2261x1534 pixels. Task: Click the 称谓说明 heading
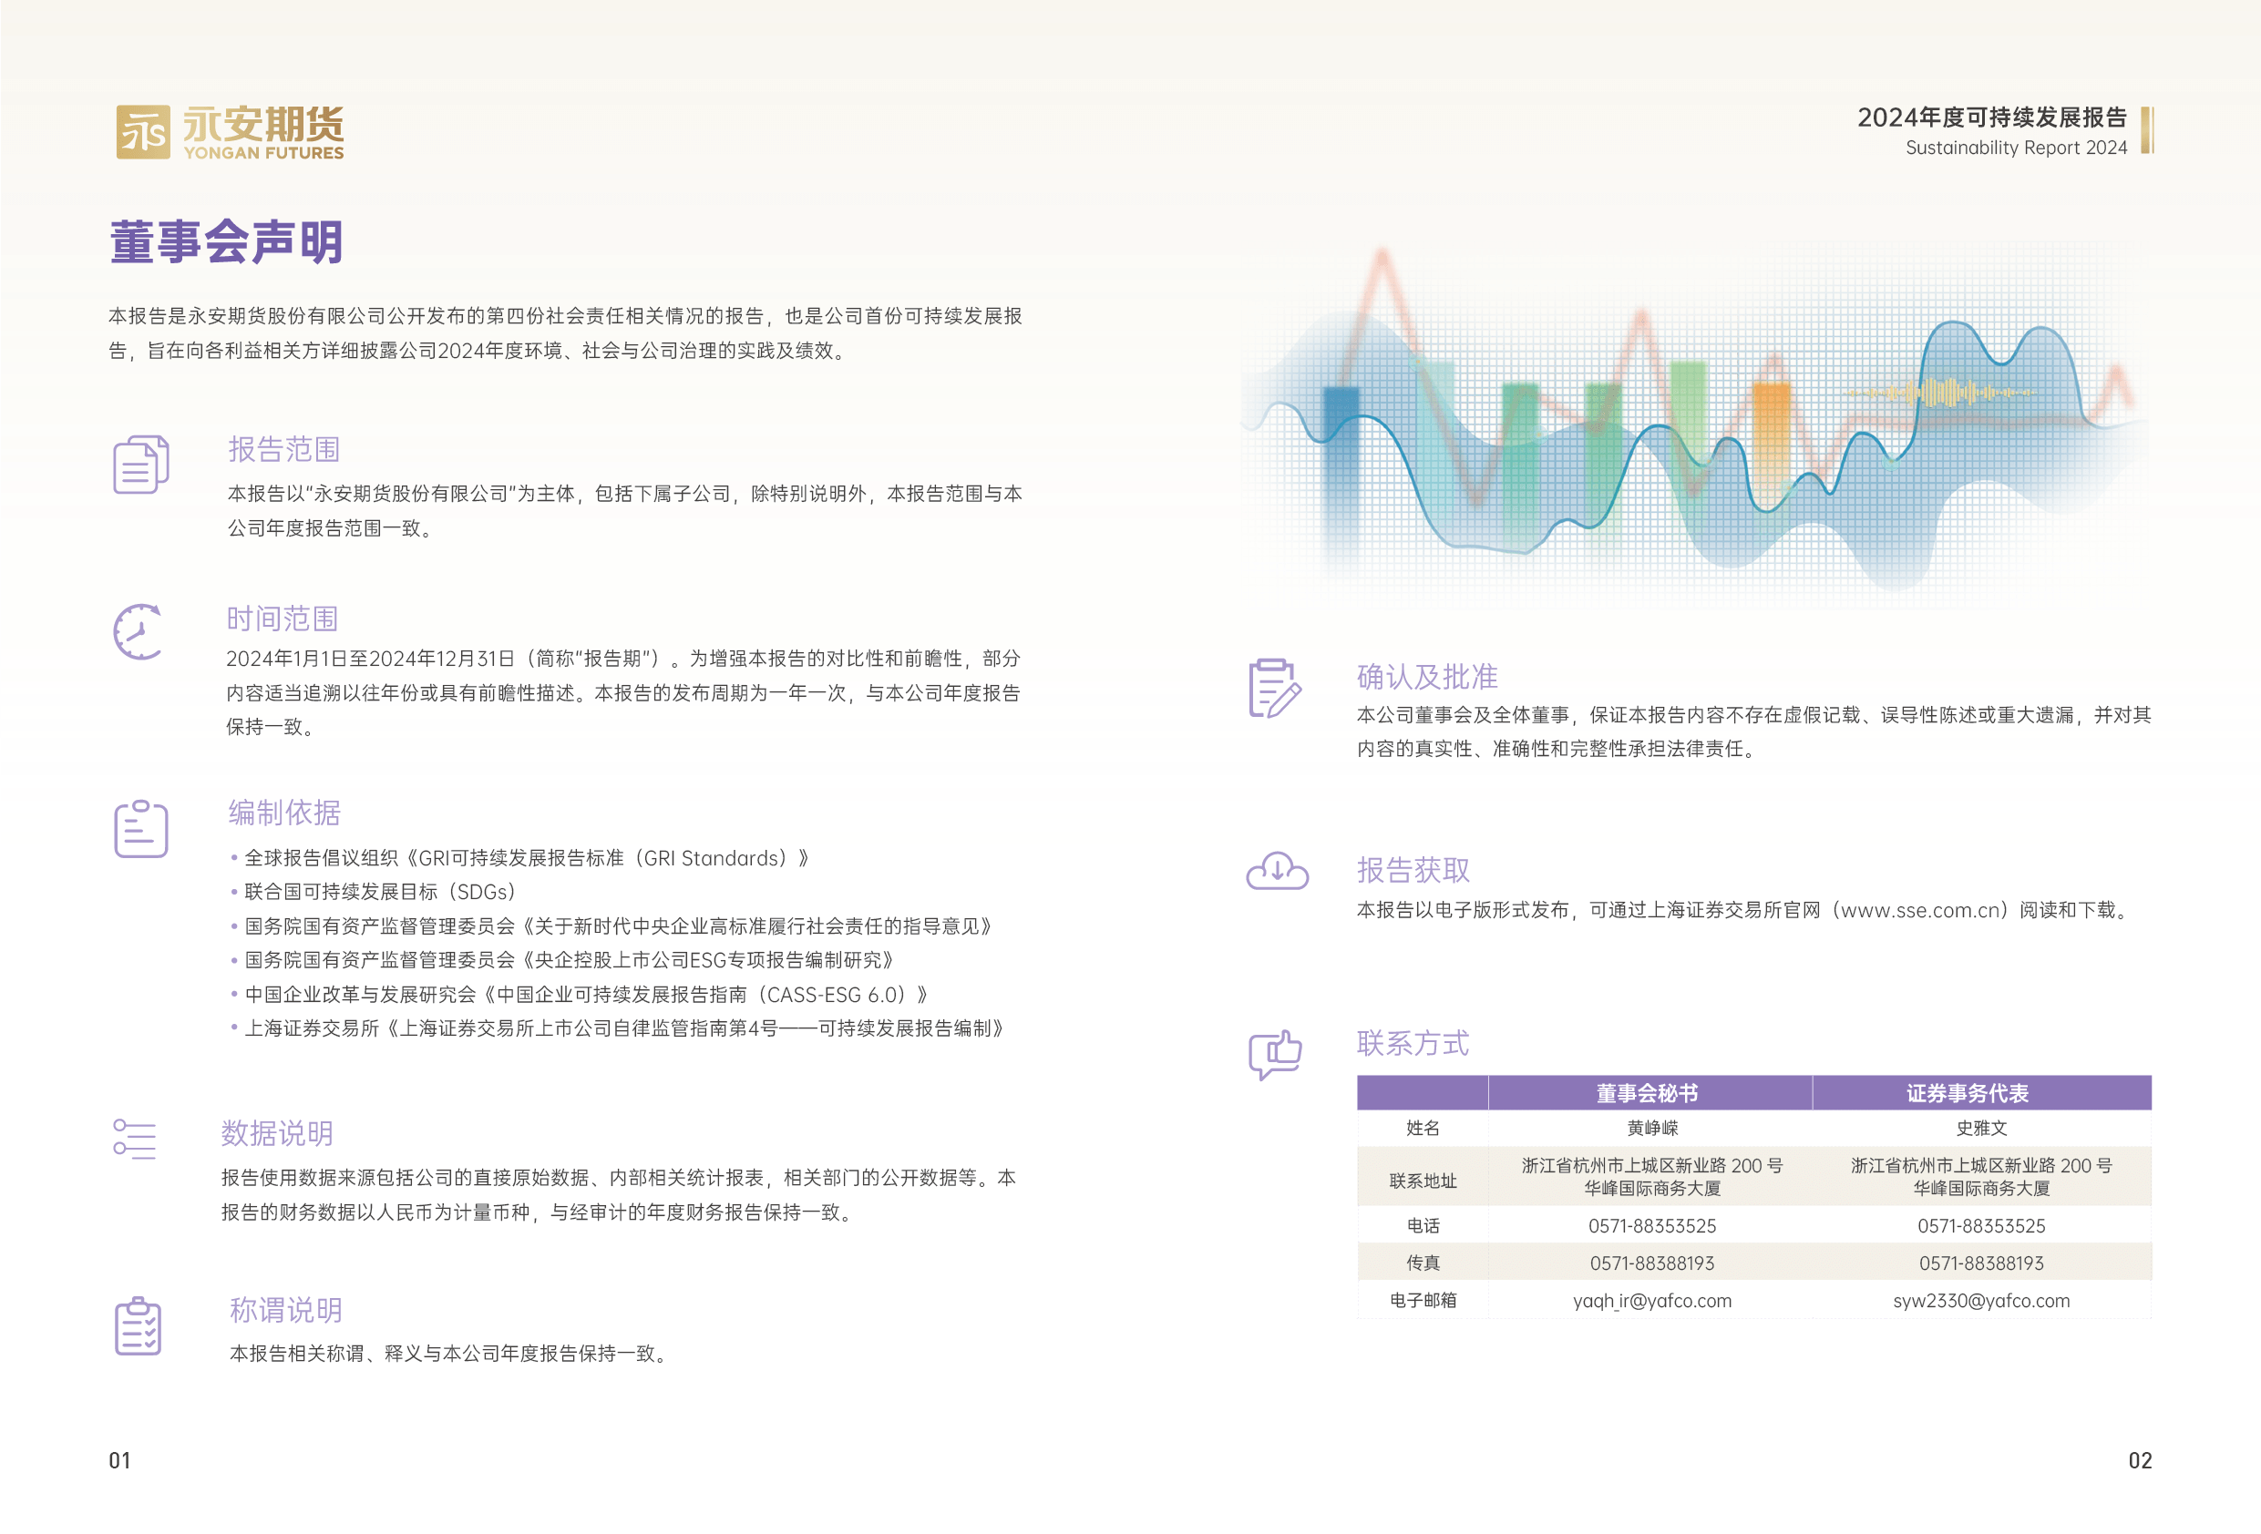(x=286, y=1310)
